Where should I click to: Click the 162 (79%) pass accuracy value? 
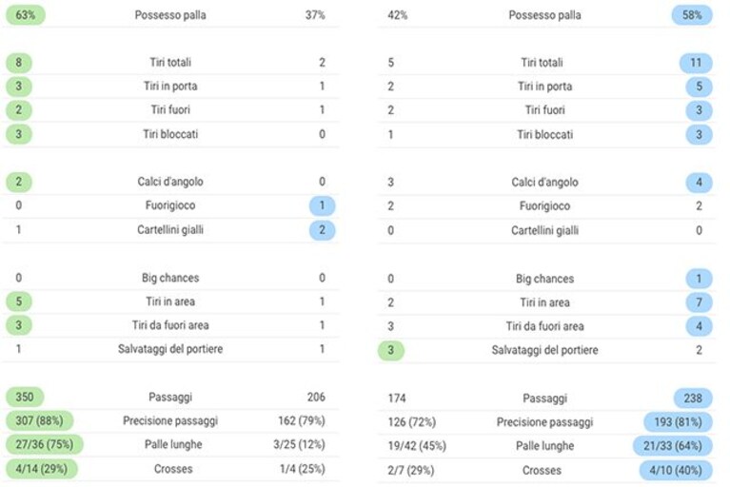(x=302, y=421)
